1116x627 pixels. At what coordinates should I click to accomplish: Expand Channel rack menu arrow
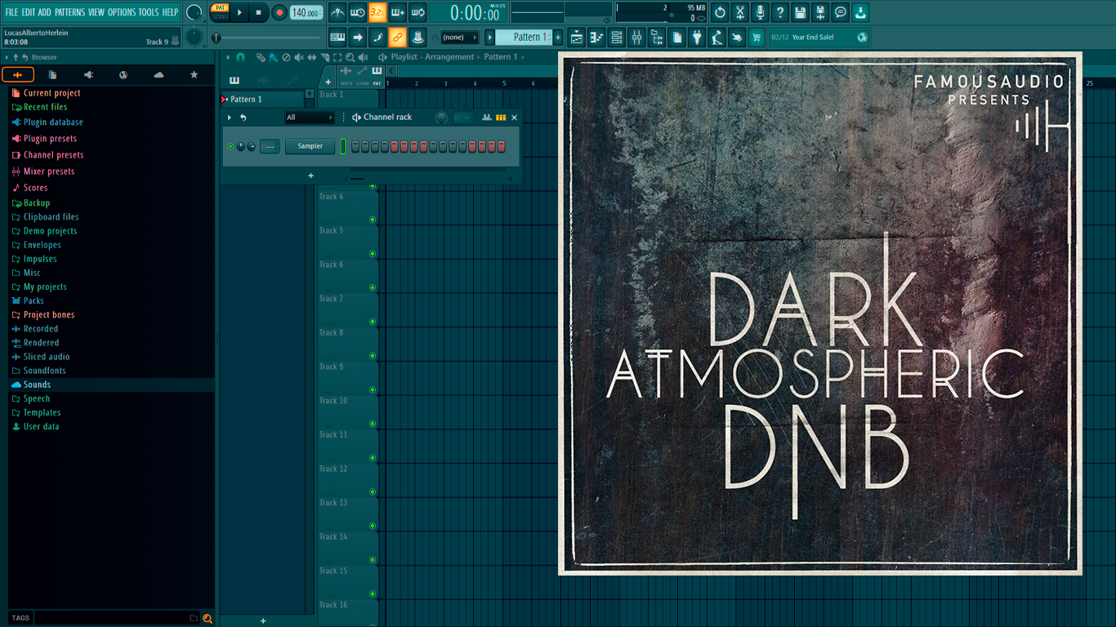click(230, 118)
